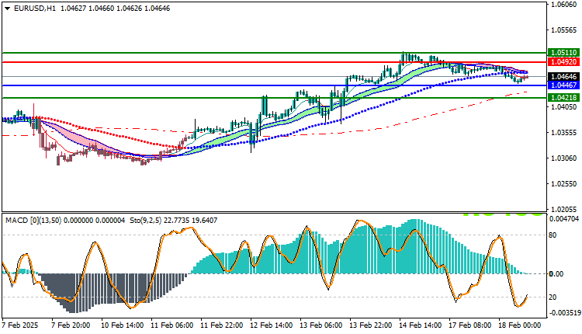Click the 1.04050 price axis value
The width and height of the screenshot is (582, 334).
(564, 107)
